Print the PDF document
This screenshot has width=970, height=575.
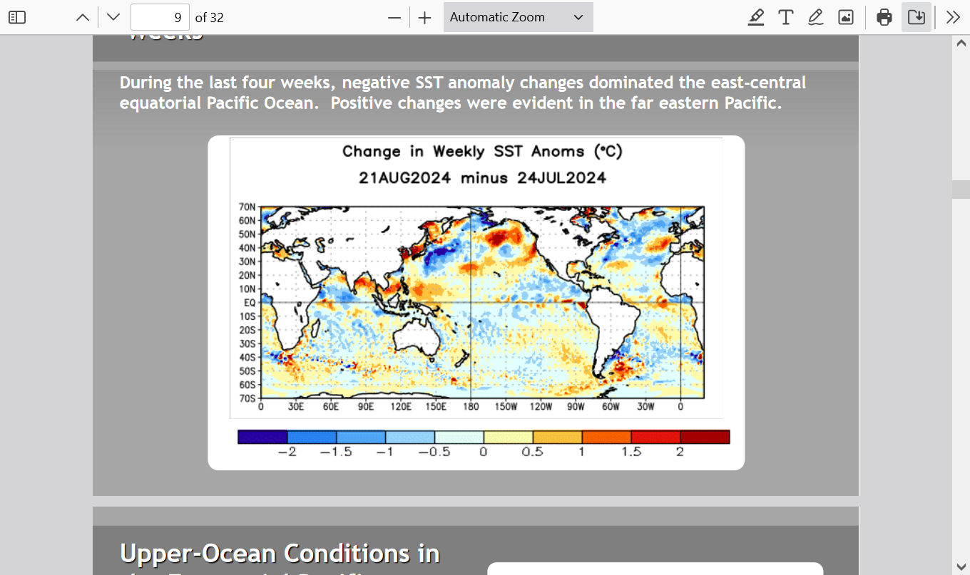[884, 17]
